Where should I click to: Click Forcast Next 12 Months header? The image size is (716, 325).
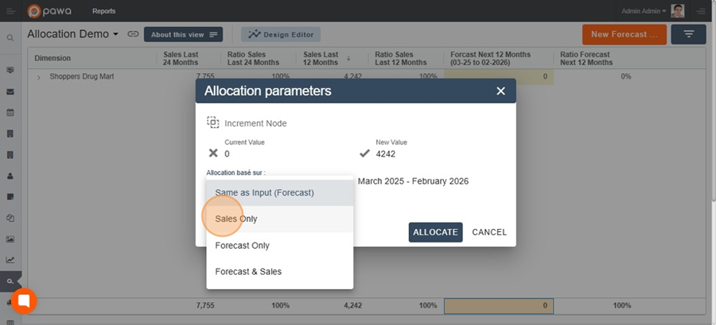point(490,58)
